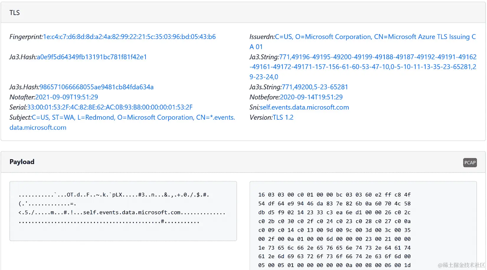Click the Ja3.Hash value a0e9f5d64349fb13191bc781f81f42e1

pos(92,57)
